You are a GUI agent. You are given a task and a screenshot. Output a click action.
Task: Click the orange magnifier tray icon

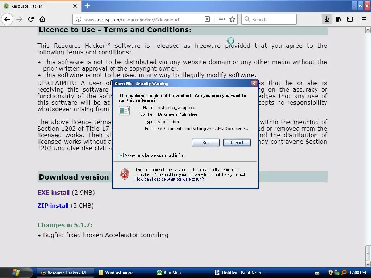(x=344, y=273)
